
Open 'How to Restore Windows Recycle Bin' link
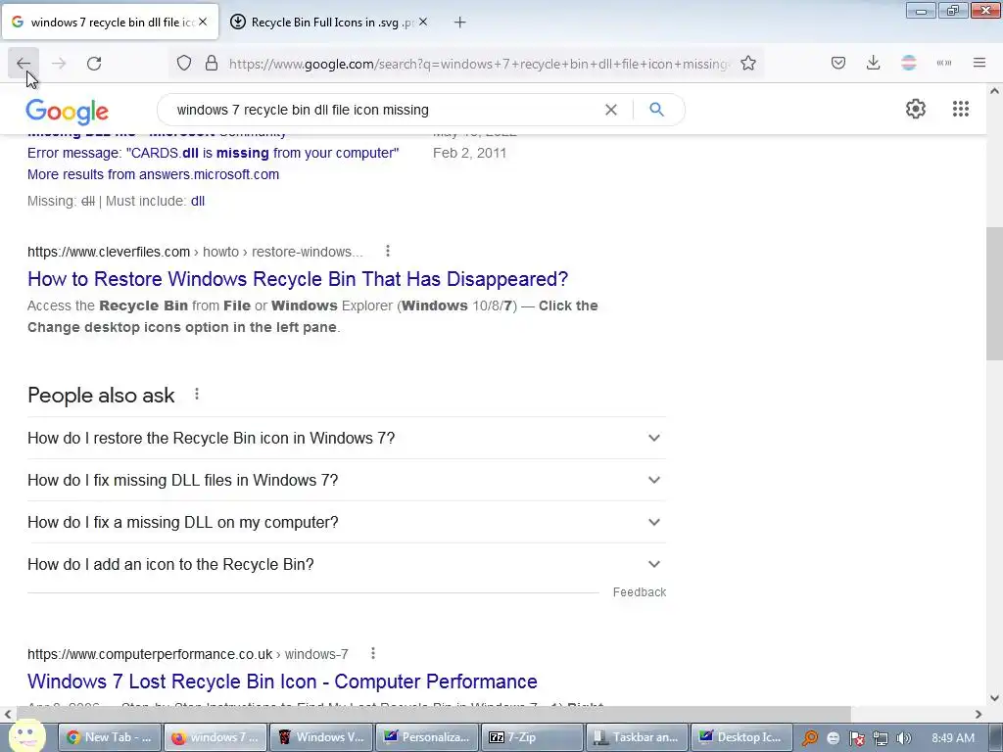point(298,279)
